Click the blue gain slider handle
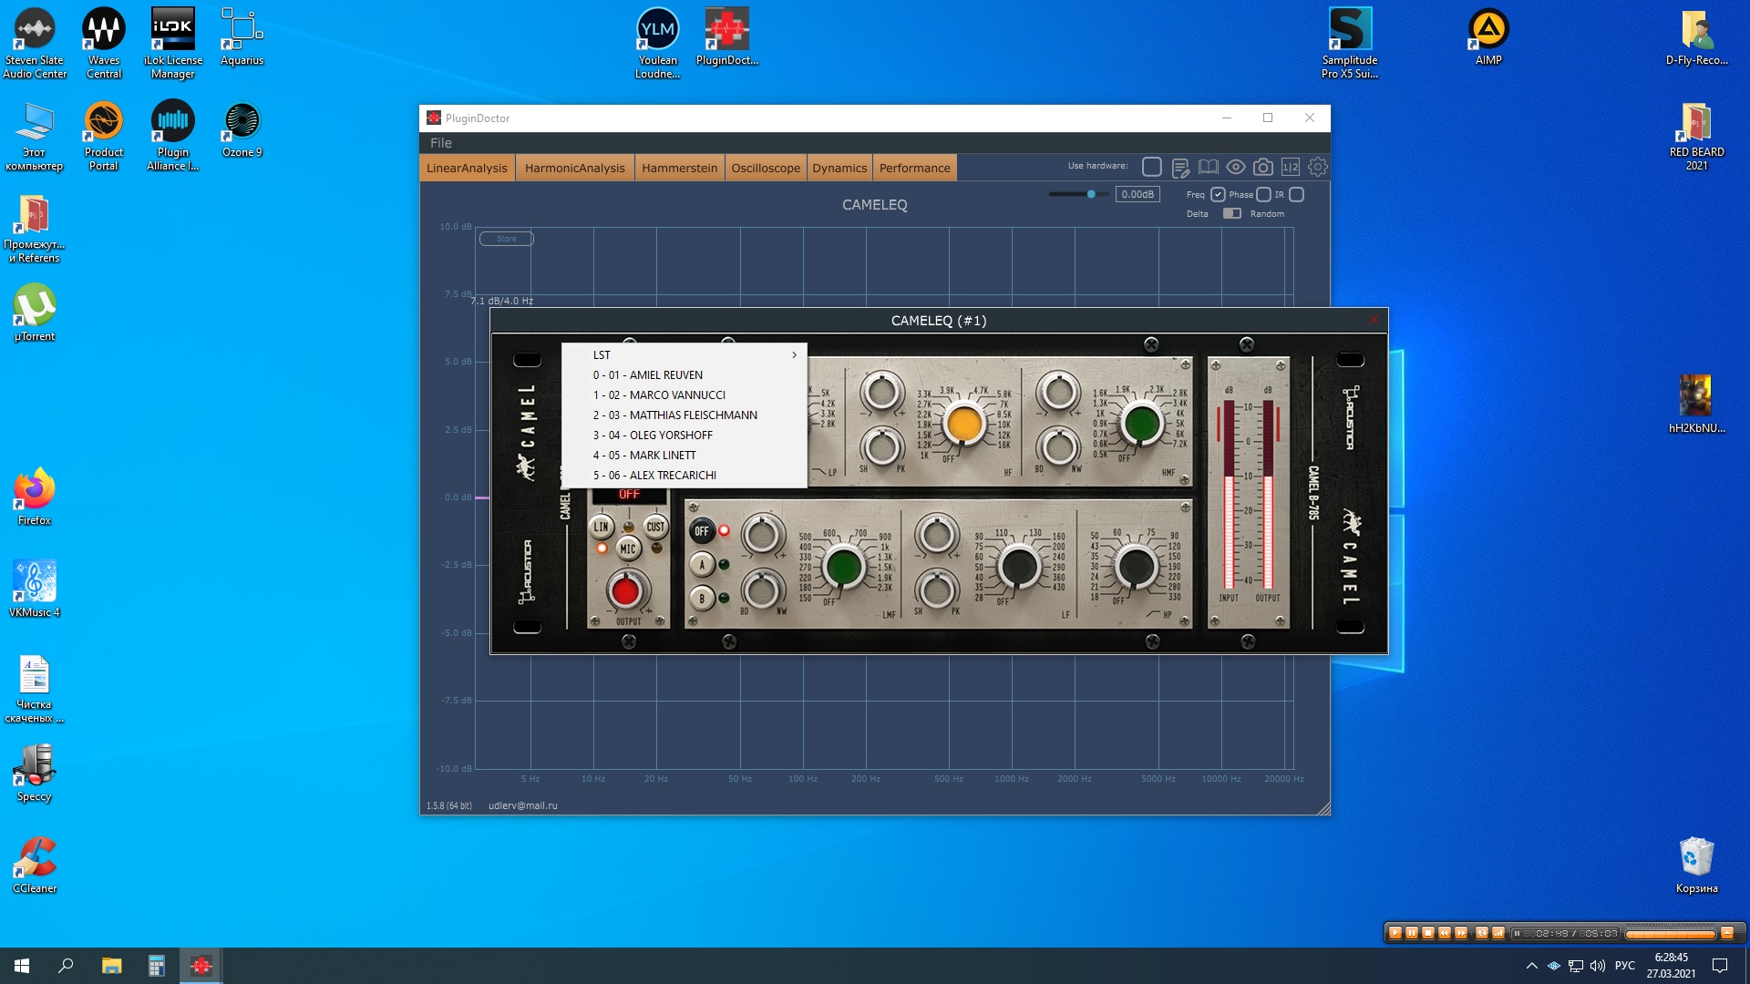 [1090, 194]
